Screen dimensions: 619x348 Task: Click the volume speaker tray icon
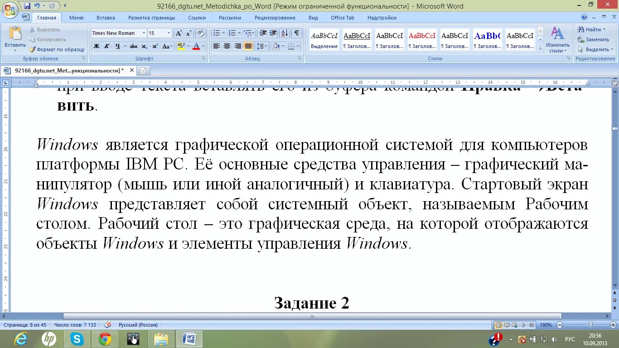555,339
